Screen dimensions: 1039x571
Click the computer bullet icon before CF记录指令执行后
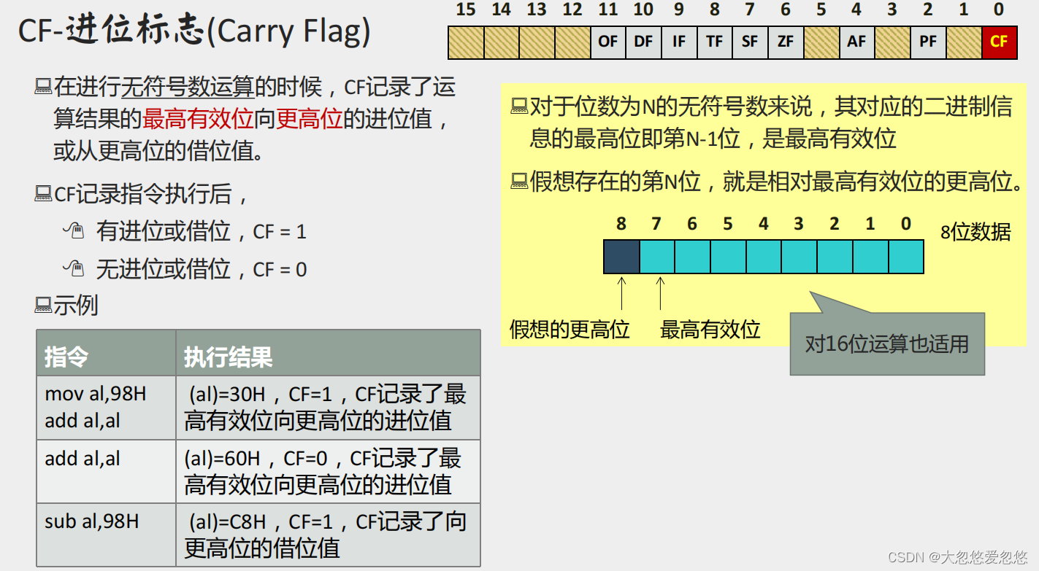(x=43, y=195)
